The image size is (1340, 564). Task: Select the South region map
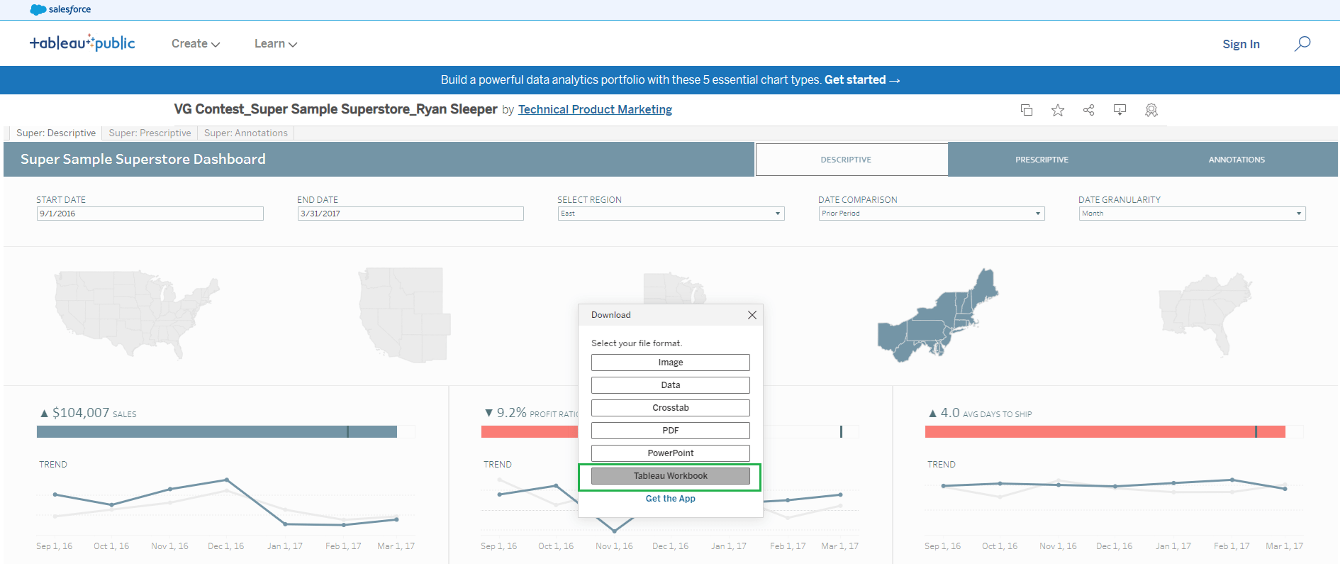[x=1205, y=314]
